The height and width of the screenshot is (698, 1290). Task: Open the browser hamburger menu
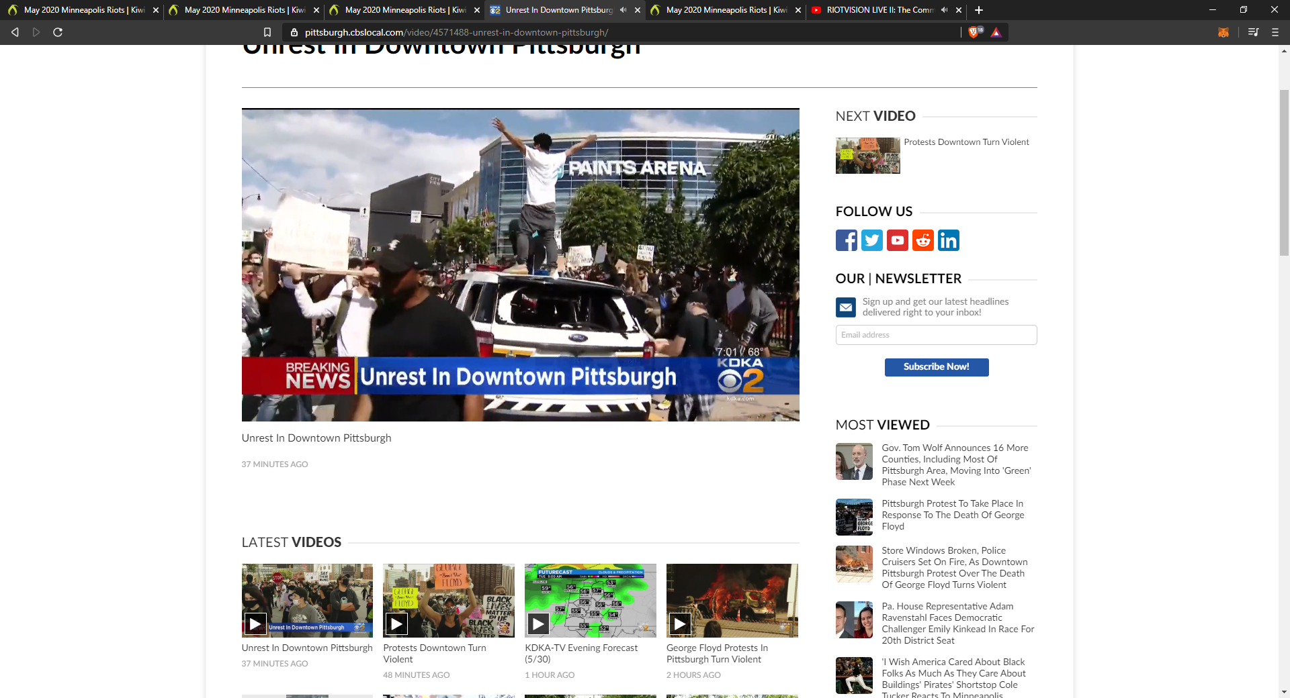coord(1275,32)
